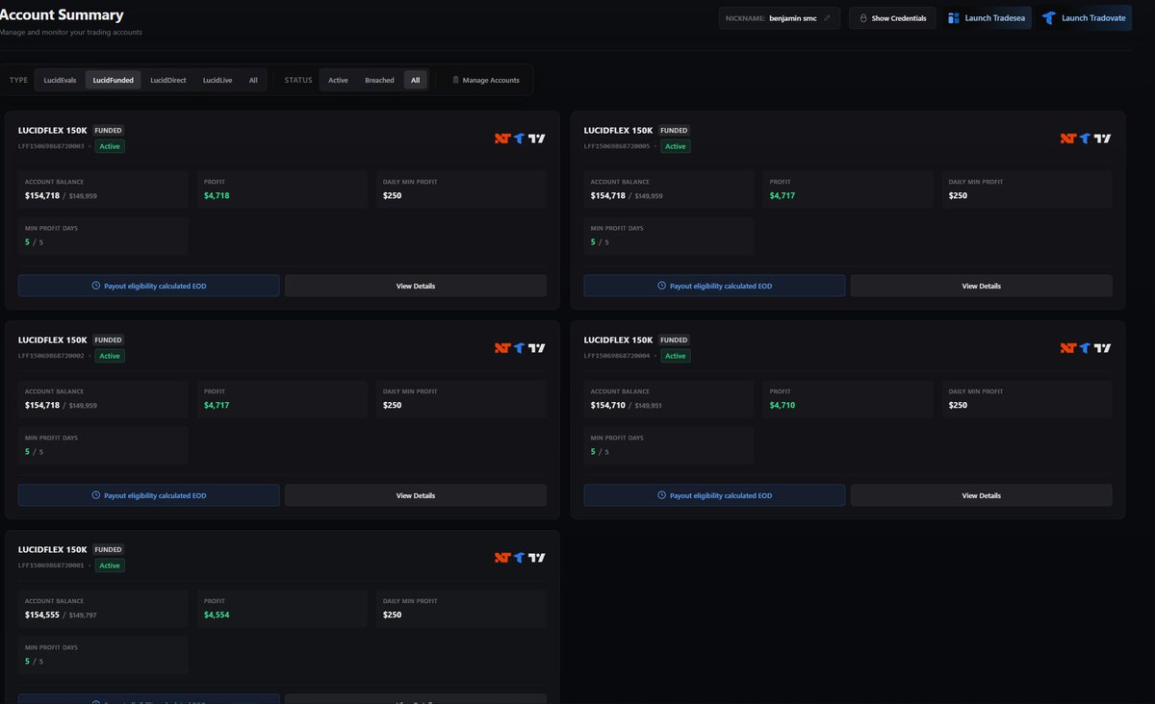Click Payout eligibility button on account 0004

[x=715, y=495]
